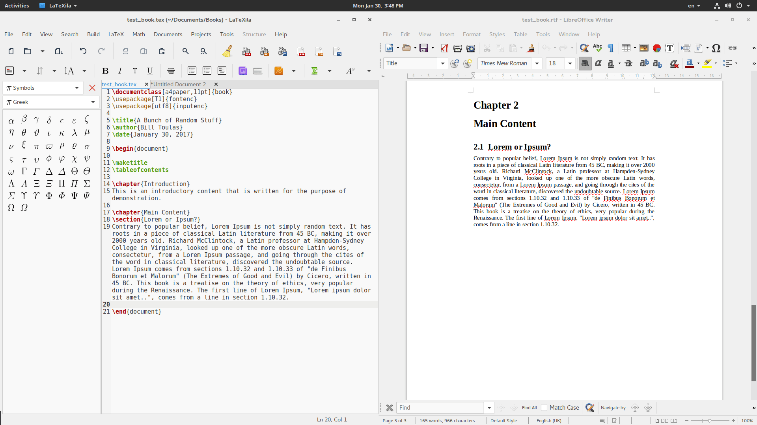Click the redo icon in LaTeXila

101,51
